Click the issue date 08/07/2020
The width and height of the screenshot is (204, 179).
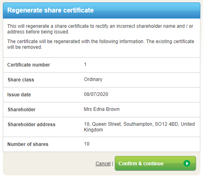coord(96,94)
